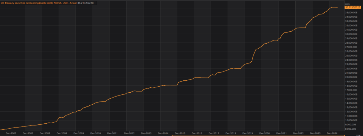This screenshot has width=363, height=136.
Task: Select the Dec-2012 date label
Action: tap(129, 133)
